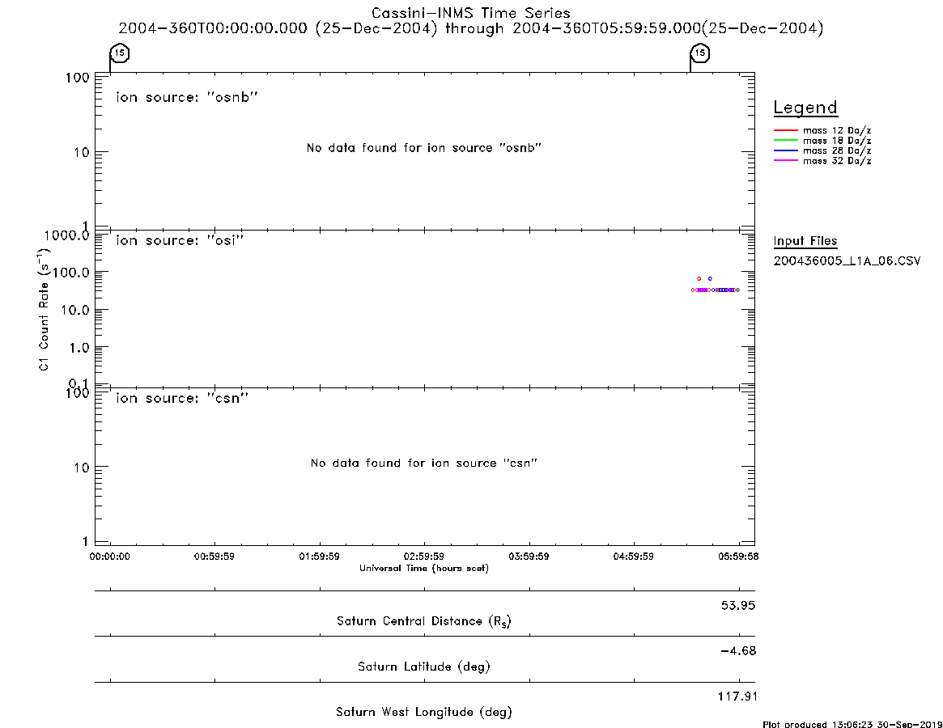Click the blue mass 28 Da/z legend line
Viewport: 943px width, 728px height.
pyautogui.click(x=785, y=151)
